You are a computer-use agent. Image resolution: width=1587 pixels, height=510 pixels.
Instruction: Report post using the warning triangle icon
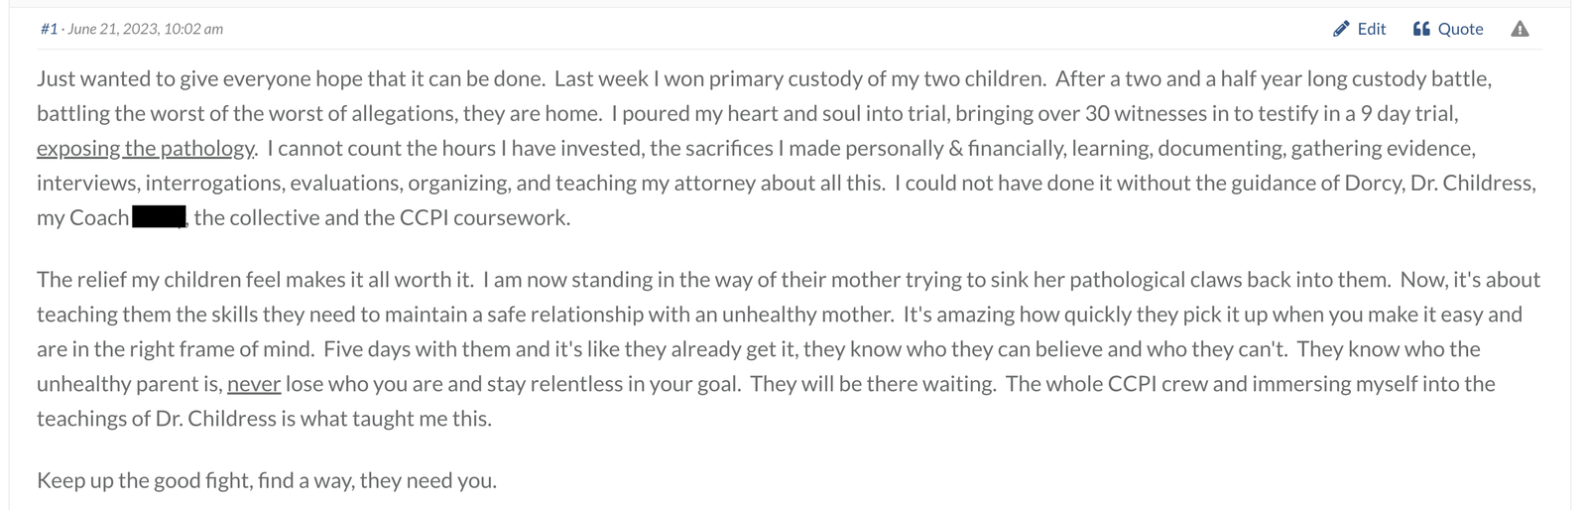click(x=1520, y=29)
